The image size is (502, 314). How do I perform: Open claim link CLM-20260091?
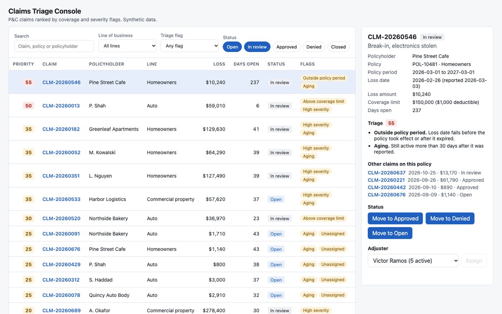61,234
